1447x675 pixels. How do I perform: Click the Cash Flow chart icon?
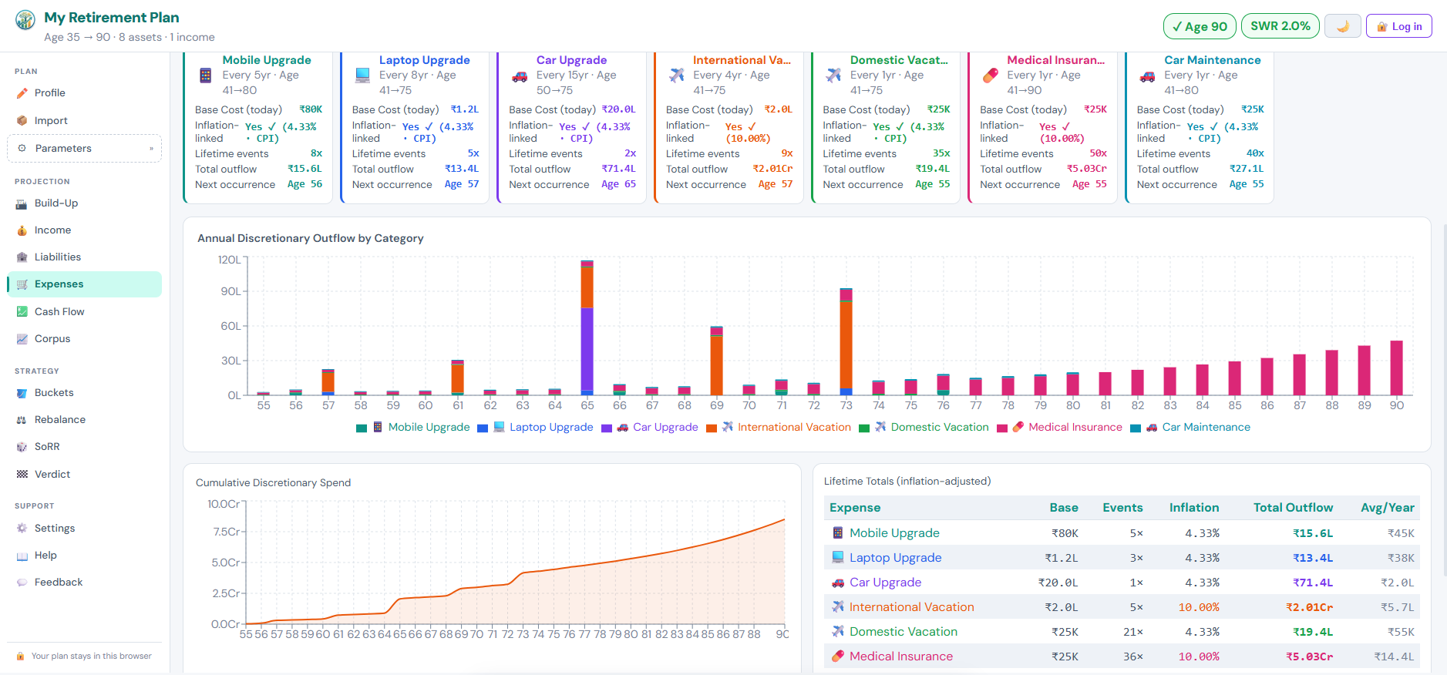22,312
